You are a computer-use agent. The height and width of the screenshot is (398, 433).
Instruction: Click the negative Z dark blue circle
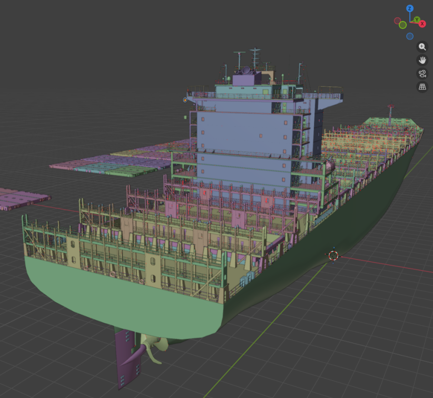[410, 36]
